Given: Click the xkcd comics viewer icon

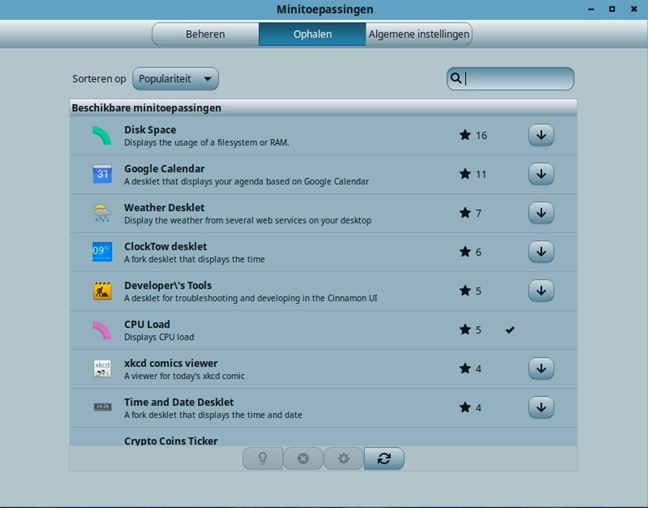Looking at the screenshot, I should point(102,369).
